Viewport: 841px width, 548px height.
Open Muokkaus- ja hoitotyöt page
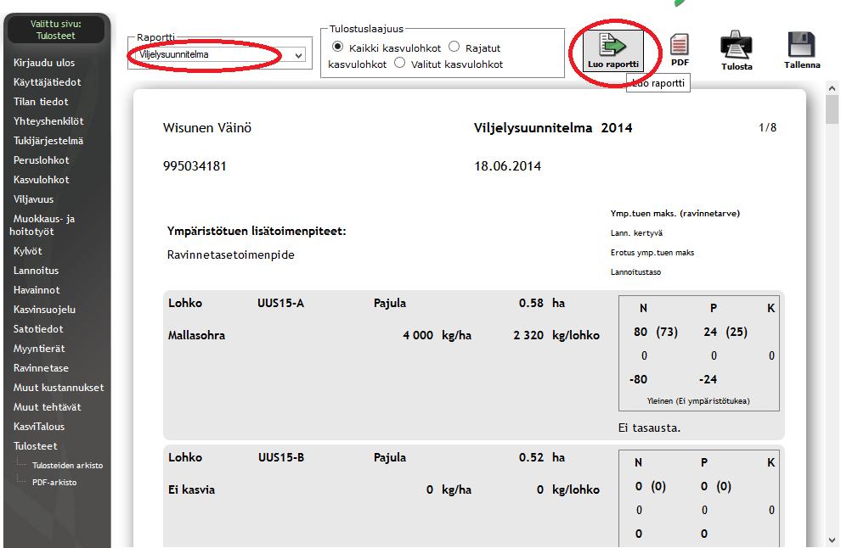[x=42, y=225]
